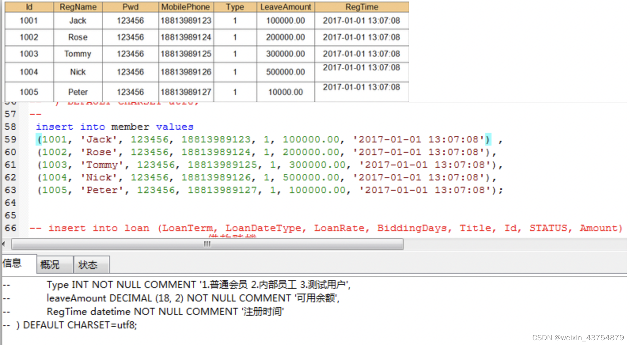Click the highlighted closing parenthesis on line 59
The height and width of the screenshot is (345, 630).
[488, 139]
